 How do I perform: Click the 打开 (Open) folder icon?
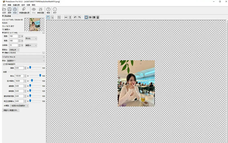pyautogui.click(x=4, y=10)
